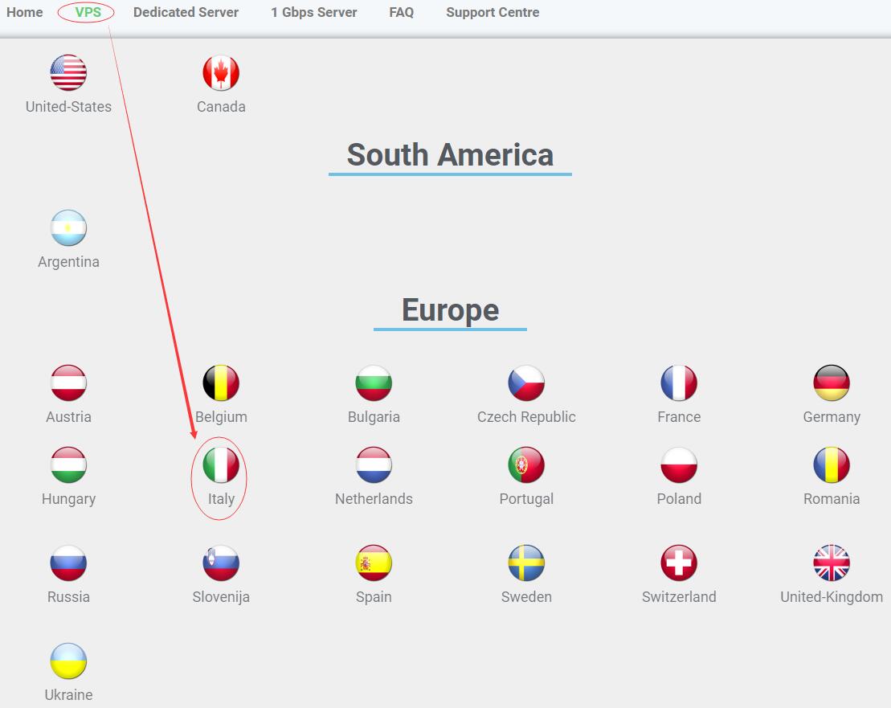Return to the Home page
The height and width of the screenshot is (708, 891).
coord(24,12)
